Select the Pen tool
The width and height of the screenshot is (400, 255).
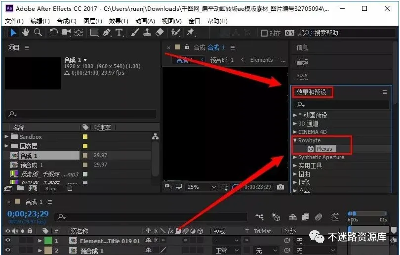click(107, 33)
